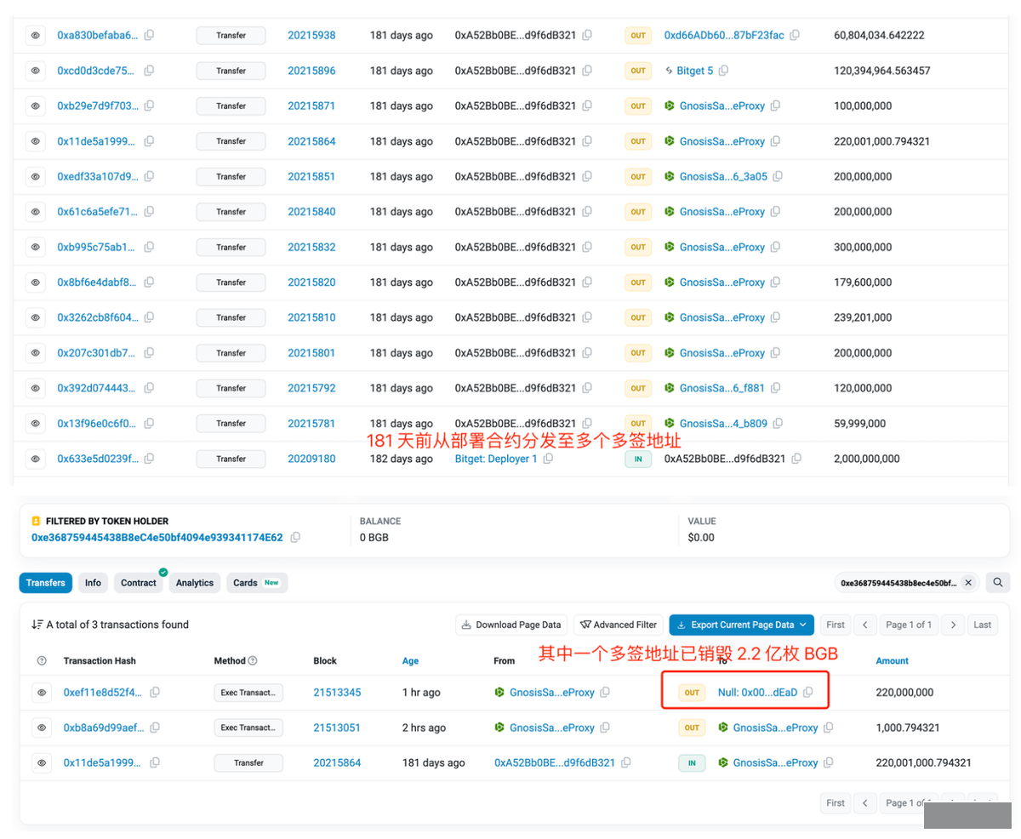Screen dimensions: 1021x839
Task: Open the Advanced Filter options
Action: [618, 625]
